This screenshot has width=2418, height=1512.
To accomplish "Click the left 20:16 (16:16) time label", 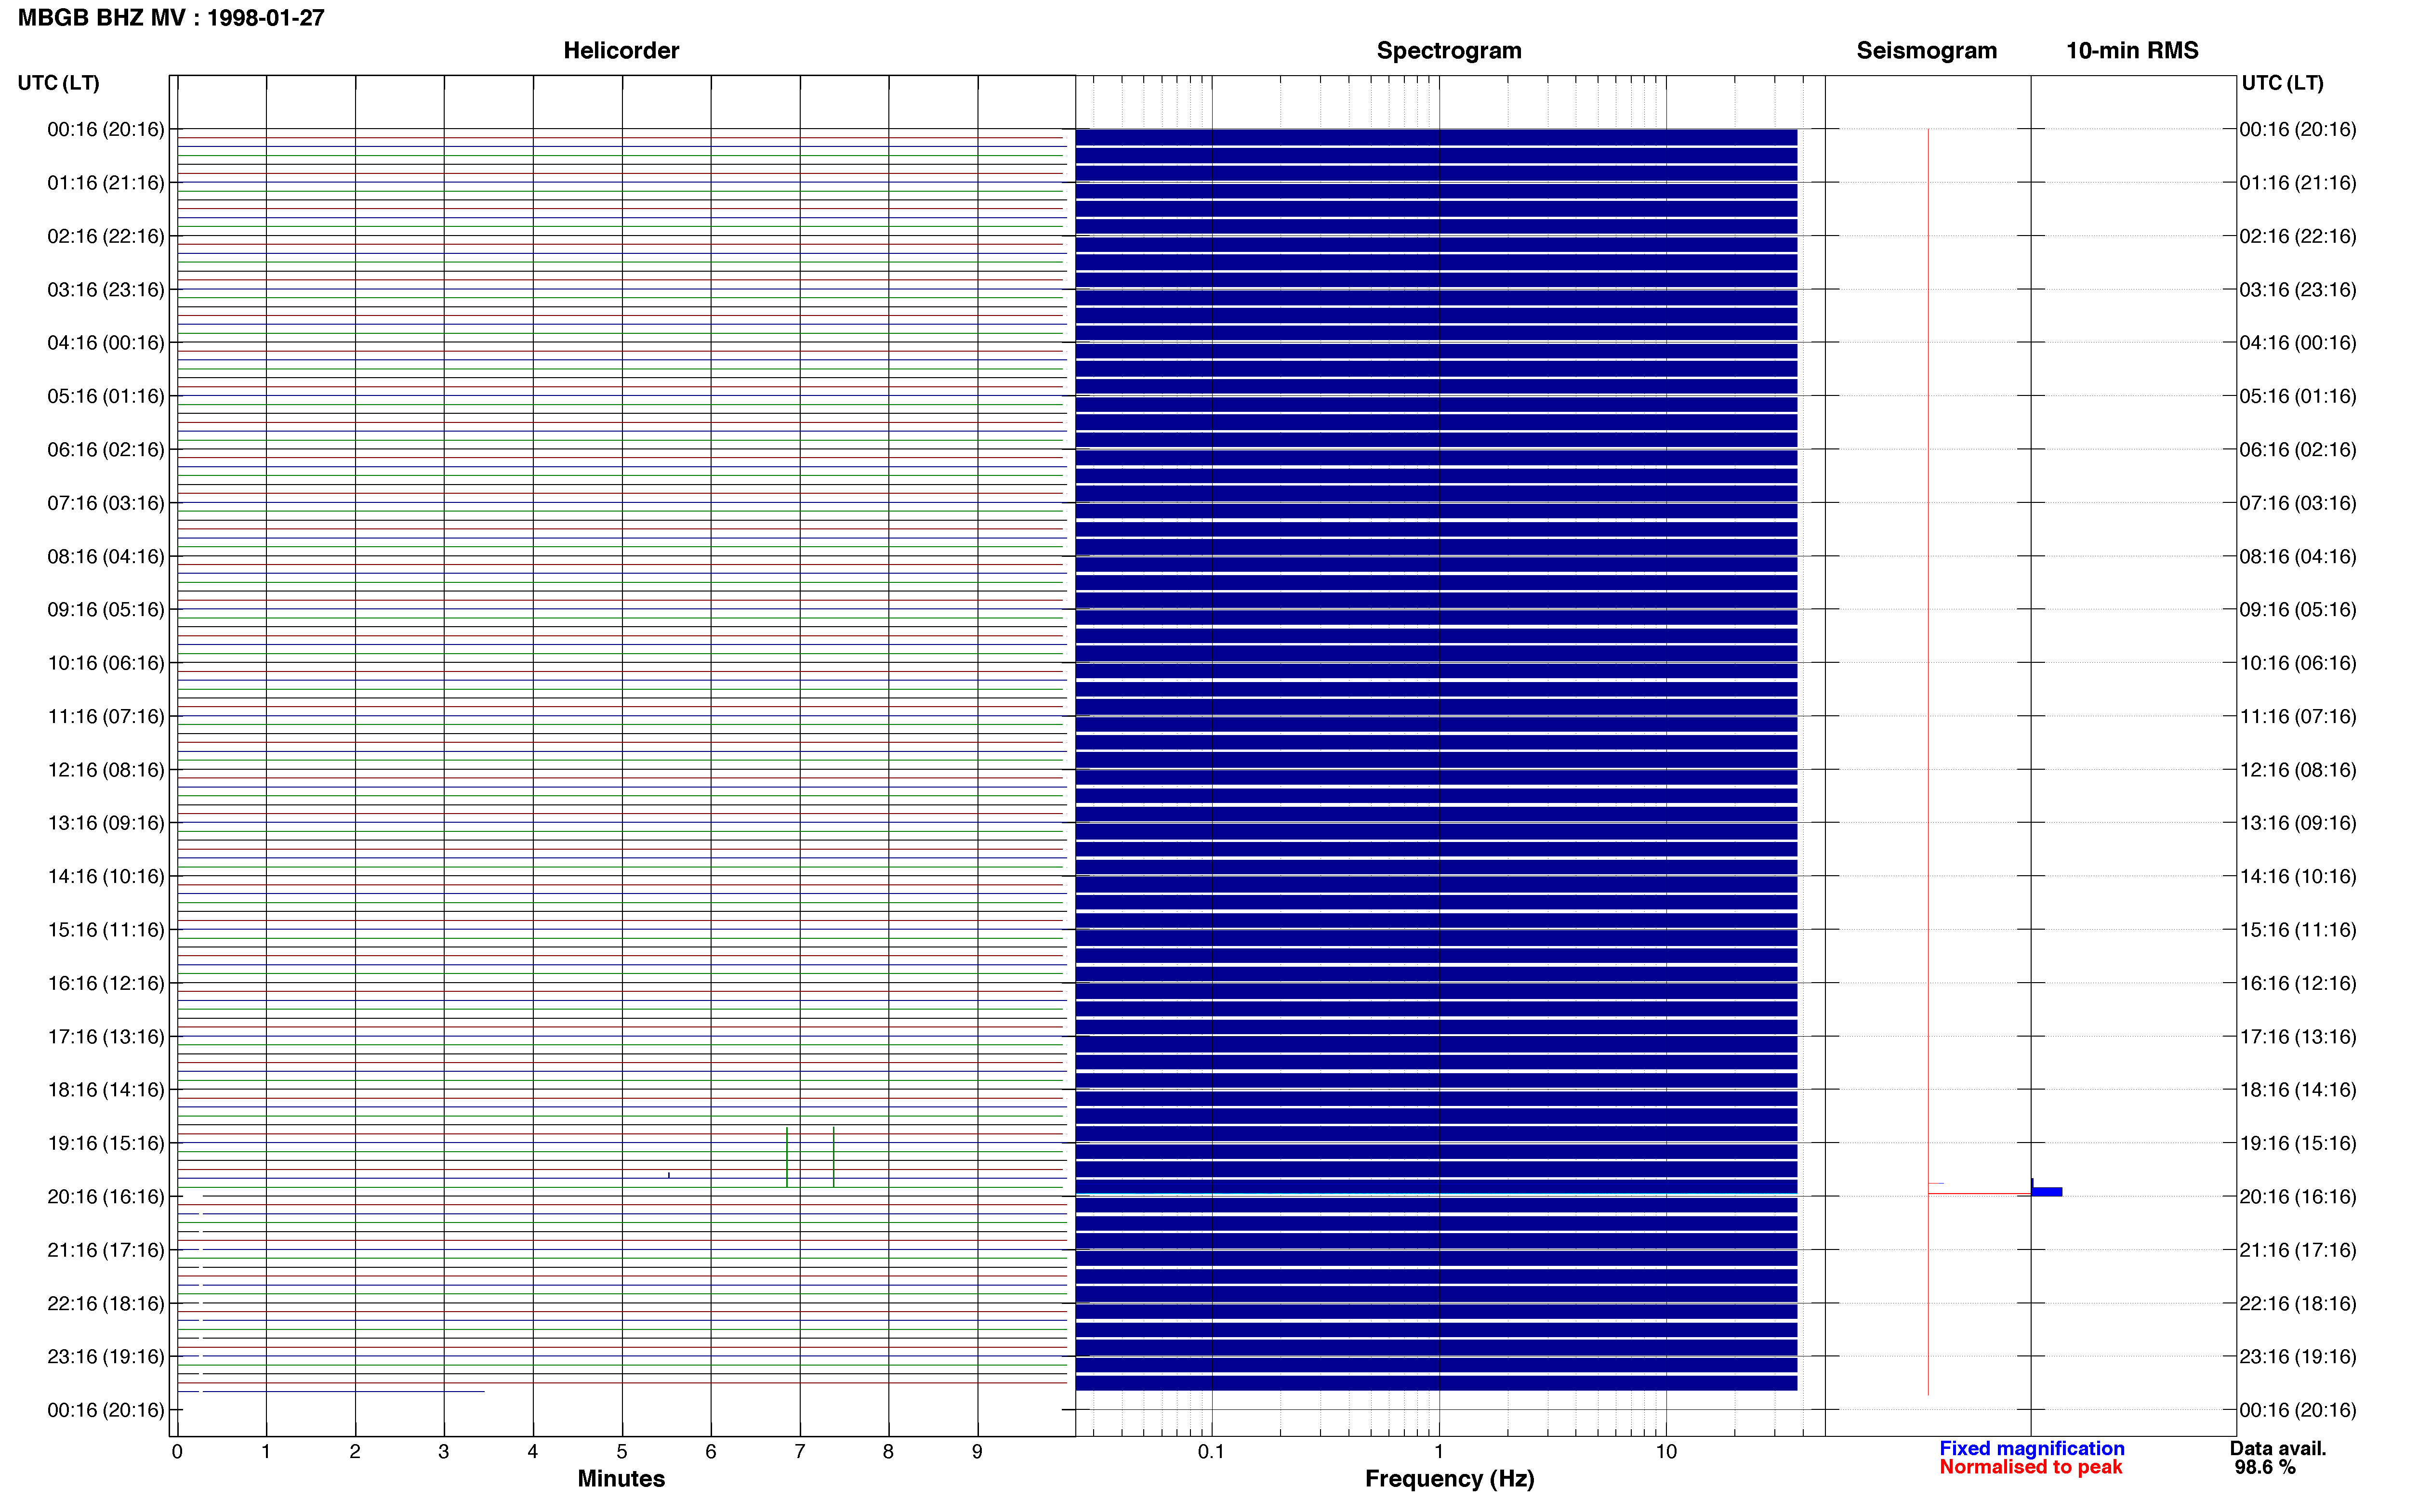I will (x=106, y=1196).
